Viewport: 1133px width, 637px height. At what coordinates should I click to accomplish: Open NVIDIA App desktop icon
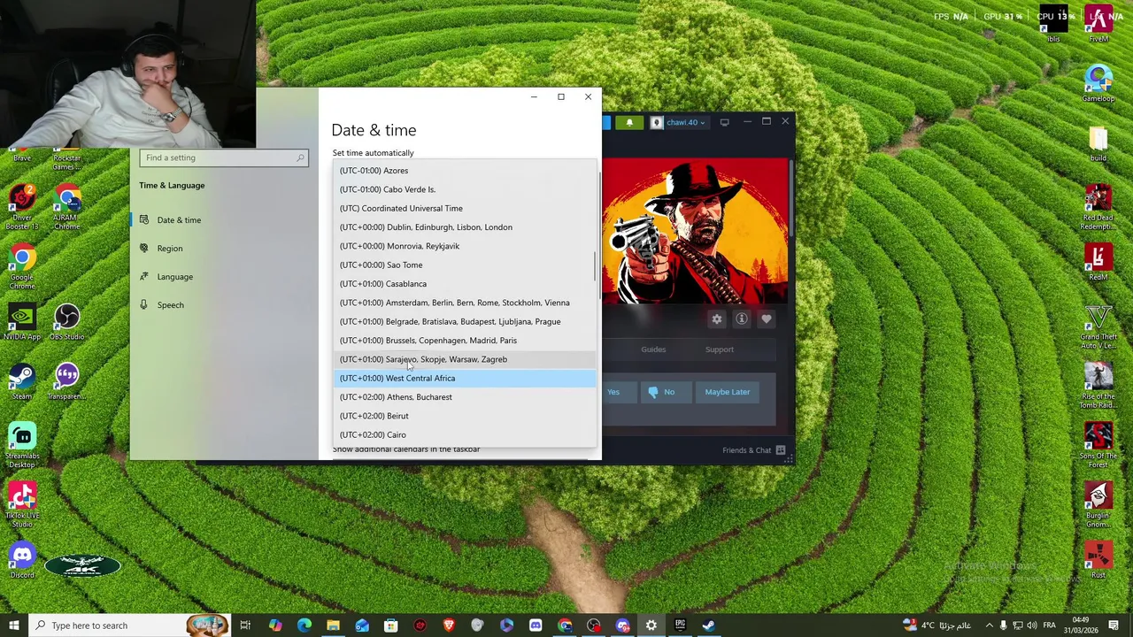(x=22, y=322)
